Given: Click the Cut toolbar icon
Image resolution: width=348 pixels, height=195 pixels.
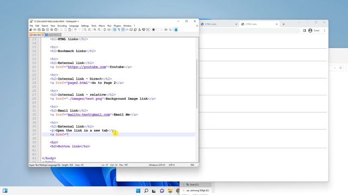Looking at the screenshot, I should [61, 30].
